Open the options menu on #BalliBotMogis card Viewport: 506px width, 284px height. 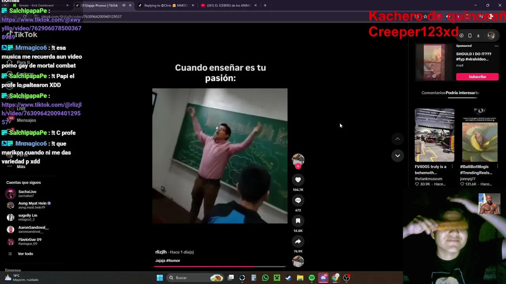(x=497, y=167)
